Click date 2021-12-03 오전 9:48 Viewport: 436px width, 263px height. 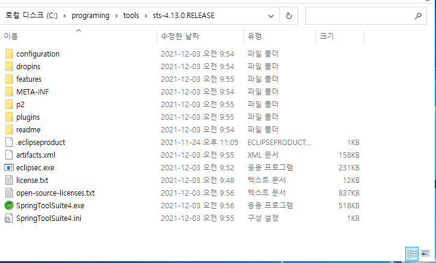[x=198, y=180]
